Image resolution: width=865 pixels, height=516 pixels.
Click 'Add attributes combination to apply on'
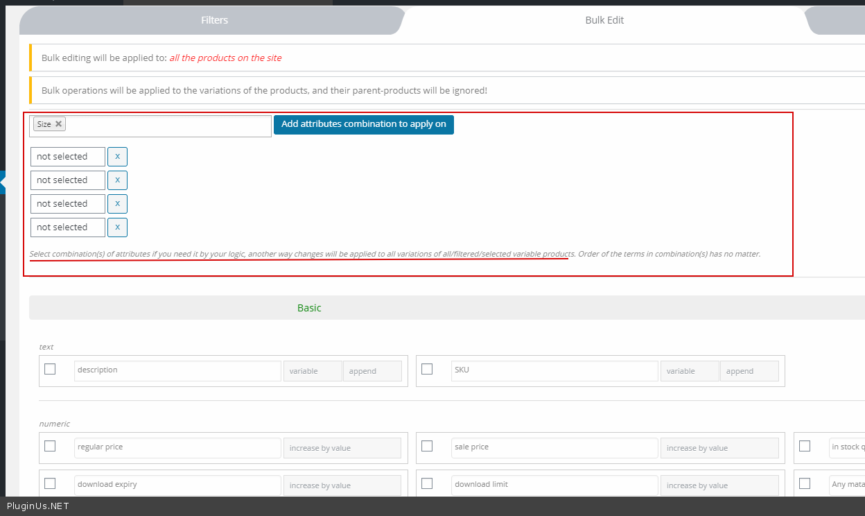coord(364,124)
